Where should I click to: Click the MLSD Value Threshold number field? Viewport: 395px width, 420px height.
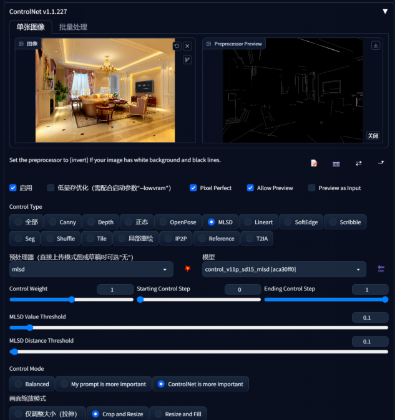tap(370, 318)
